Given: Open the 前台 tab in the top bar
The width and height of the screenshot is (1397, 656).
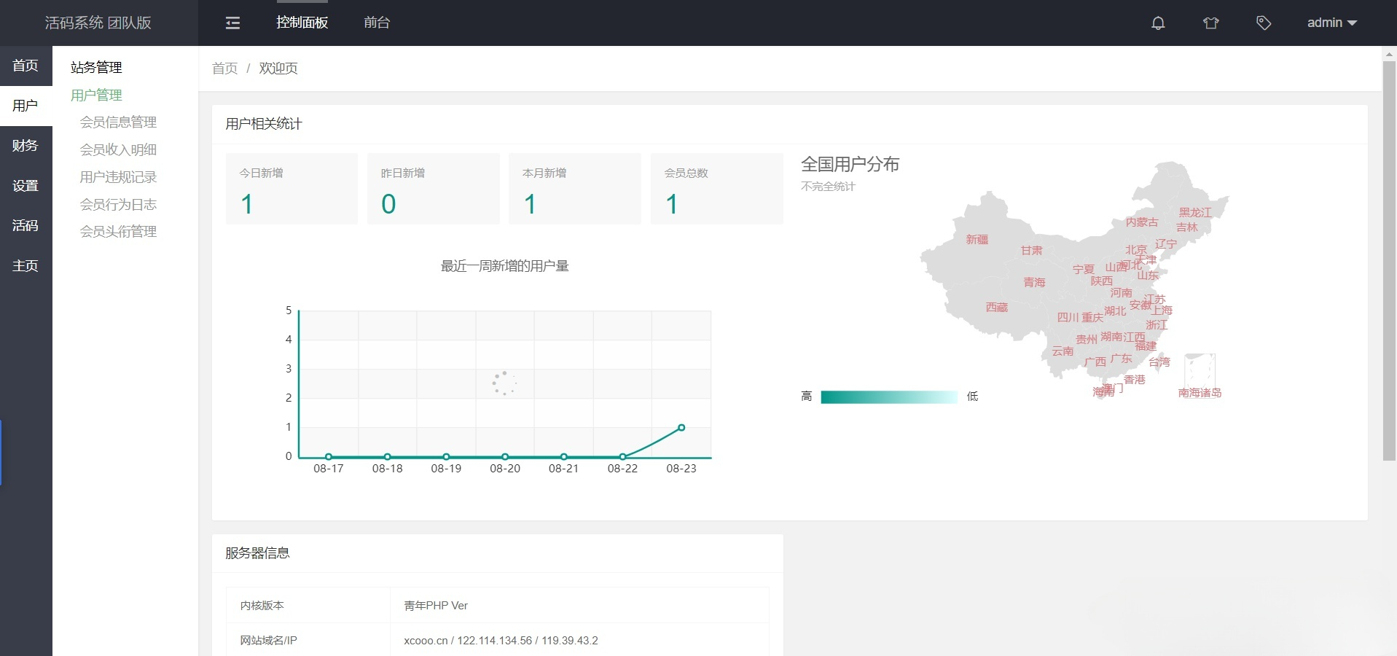Looking at the screenshot, I should 377,23.
